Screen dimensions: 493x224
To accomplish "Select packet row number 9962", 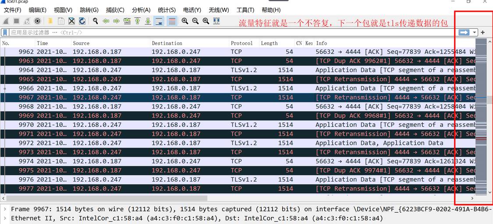I will point(238,52).
